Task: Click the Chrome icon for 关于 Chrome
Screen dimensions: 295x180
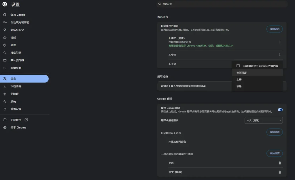Action: (x=5, y=127)
